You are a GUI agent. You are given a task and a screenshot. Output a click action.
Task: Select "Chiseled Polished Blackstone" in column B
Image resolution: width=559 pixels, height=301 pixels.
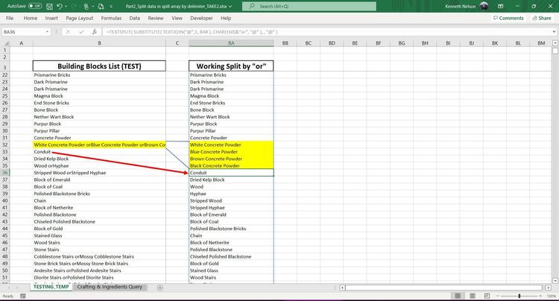(x=99, y=221)
